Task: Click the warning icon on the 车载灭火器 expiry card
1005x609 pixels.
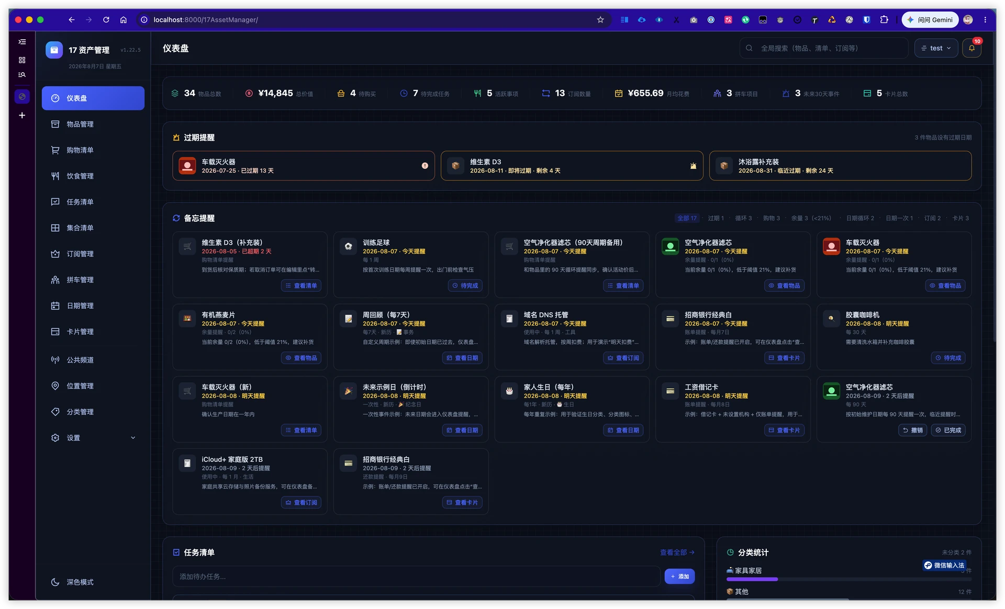Action: tap(425, 166)
